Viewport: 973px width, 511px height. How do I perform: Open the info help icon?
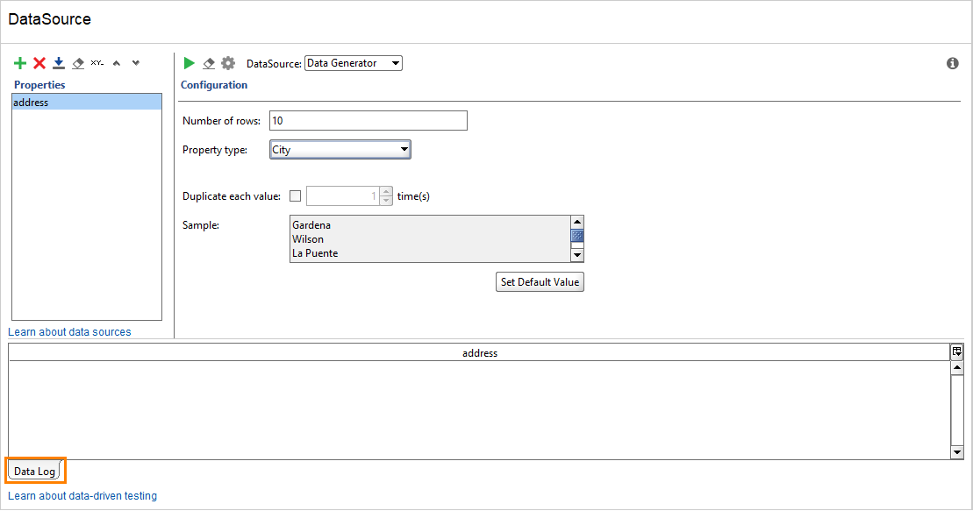tap(953, 63)
